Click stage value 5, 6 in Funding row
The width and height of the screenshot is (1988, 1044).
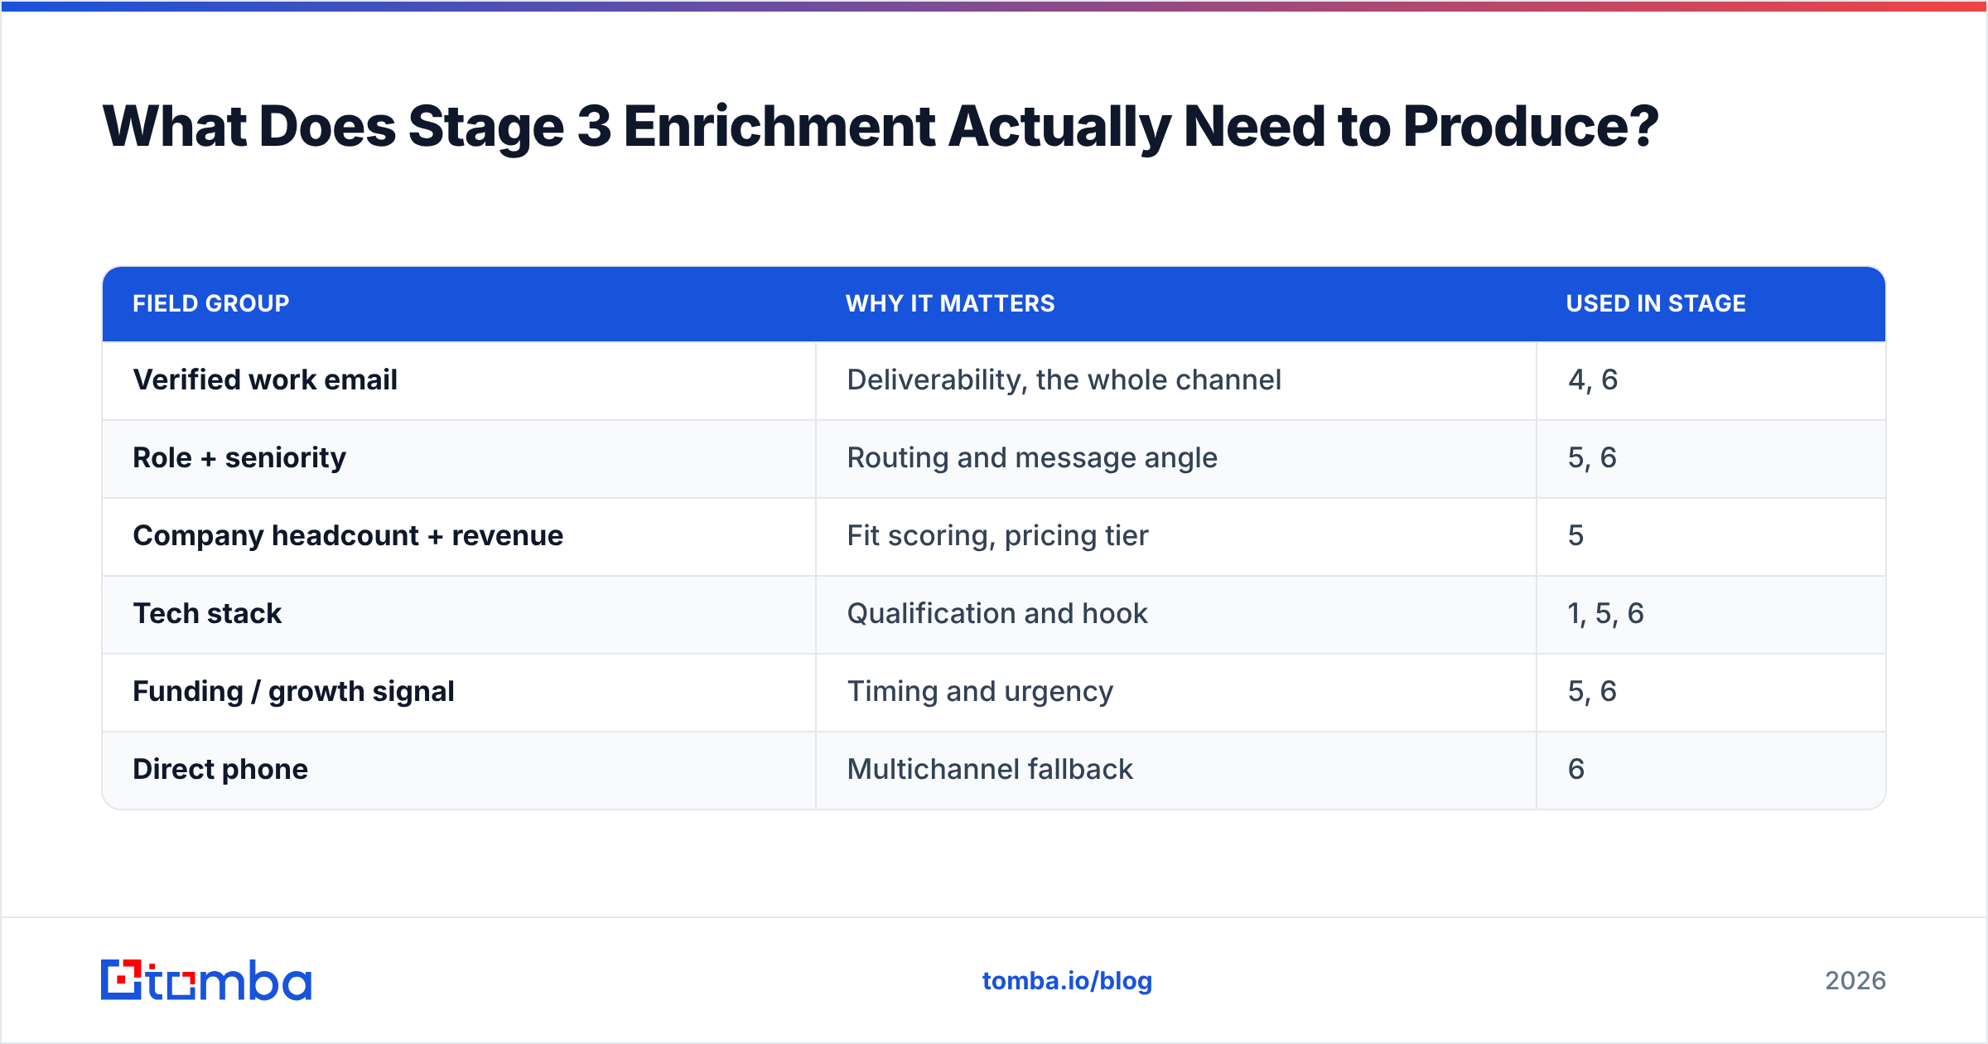click(1592, 691)
